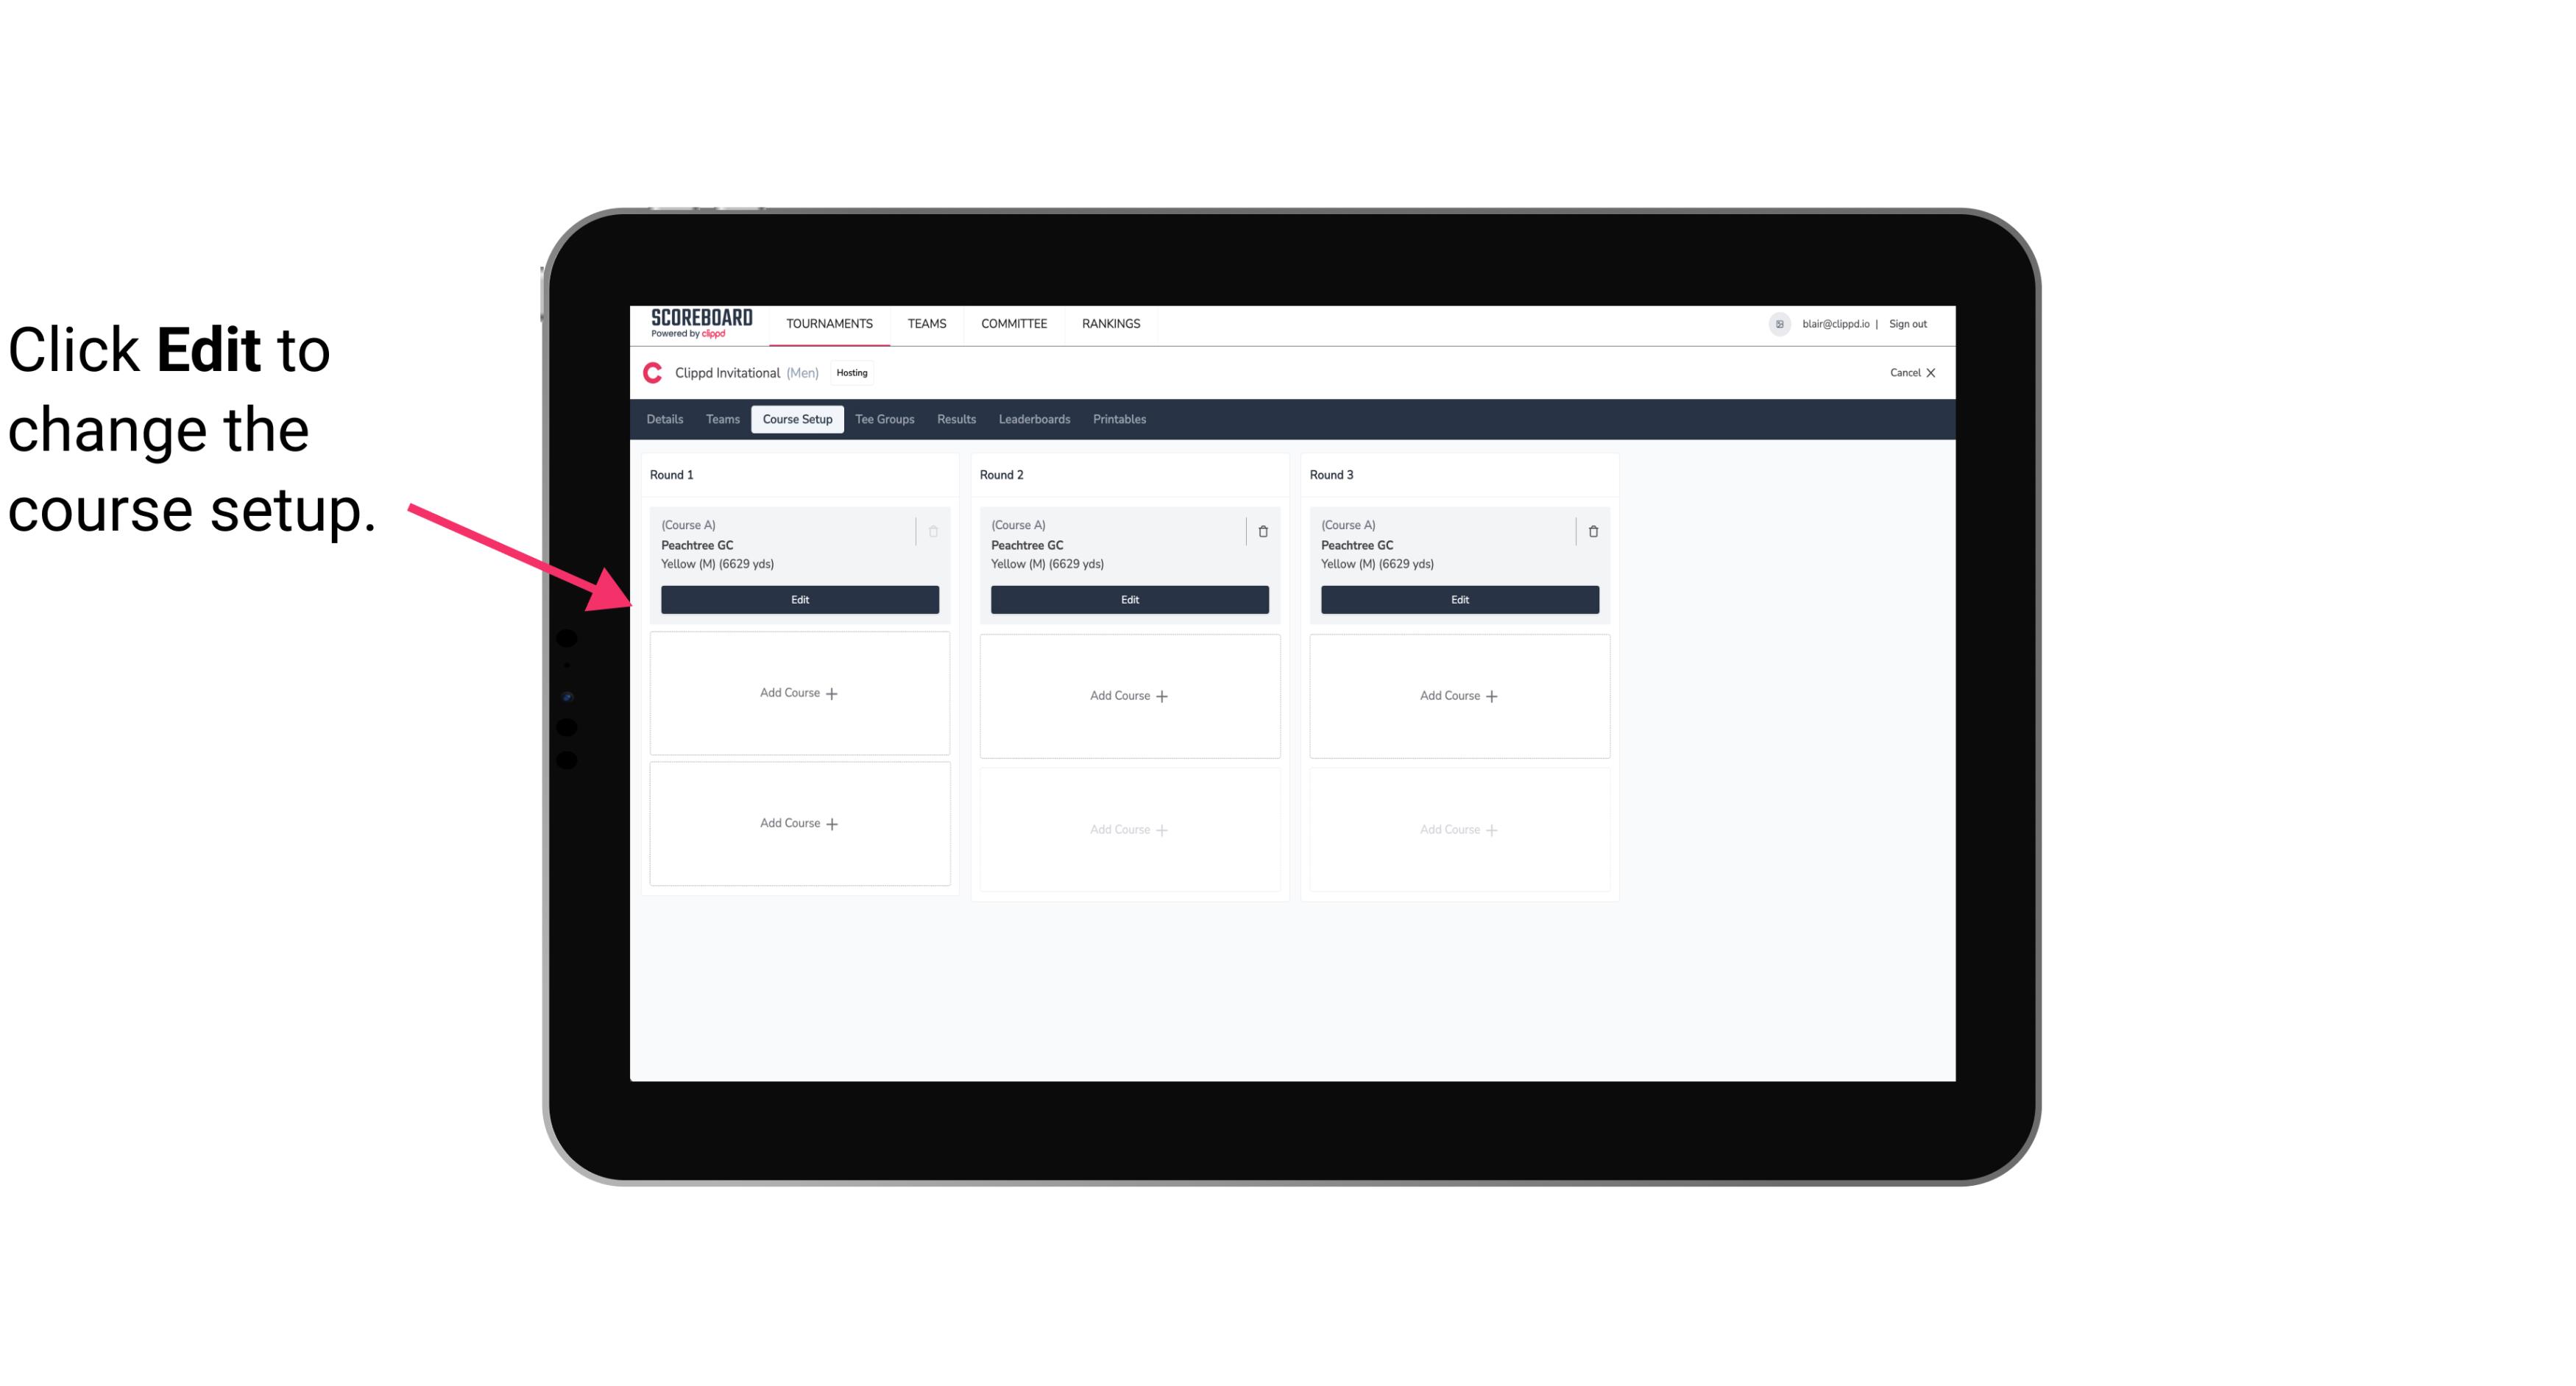
Task: Click the delete icon for Round 1 course
Action: (933, 531)
